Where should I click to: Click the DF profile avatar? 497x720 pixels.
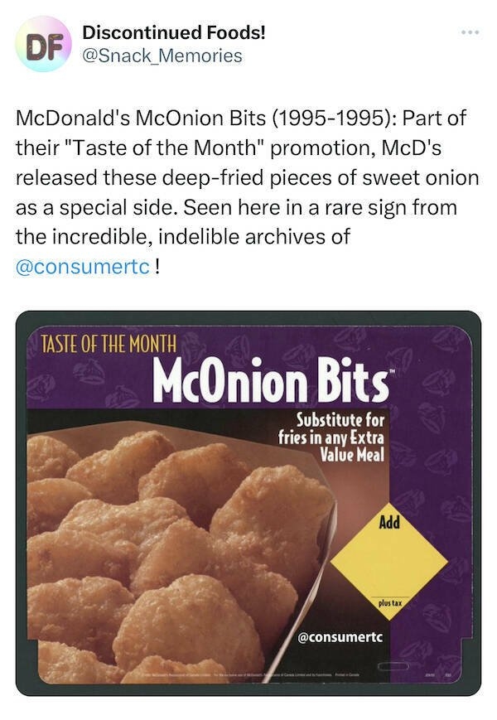tap(43, 44)
